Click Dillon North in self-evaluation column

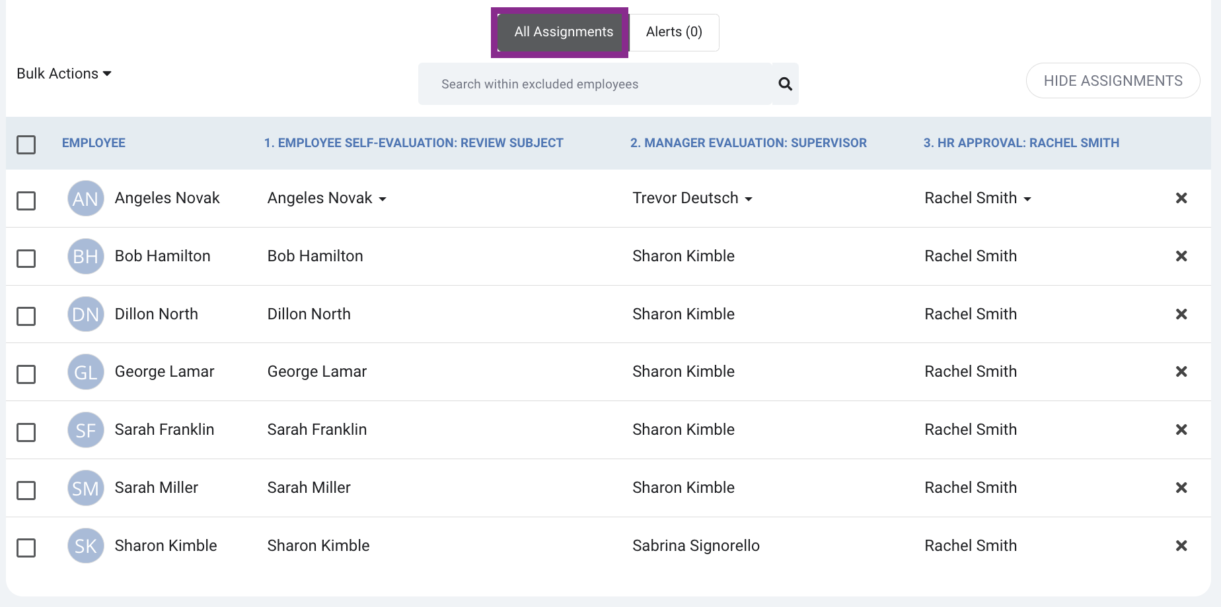309,314
